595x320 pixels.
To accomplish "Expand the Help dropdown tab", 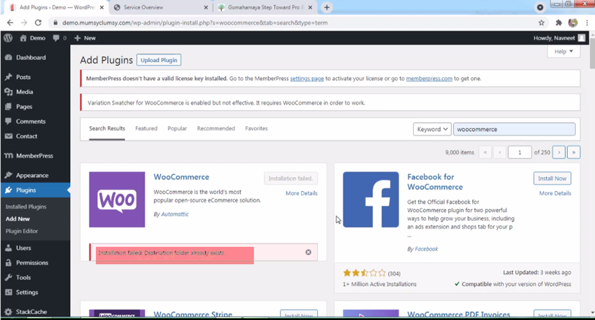I will [x=564, y=52].
